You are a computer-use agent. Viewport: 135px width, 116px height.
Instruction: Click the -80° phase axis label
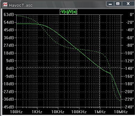click(x=130, y=45)
